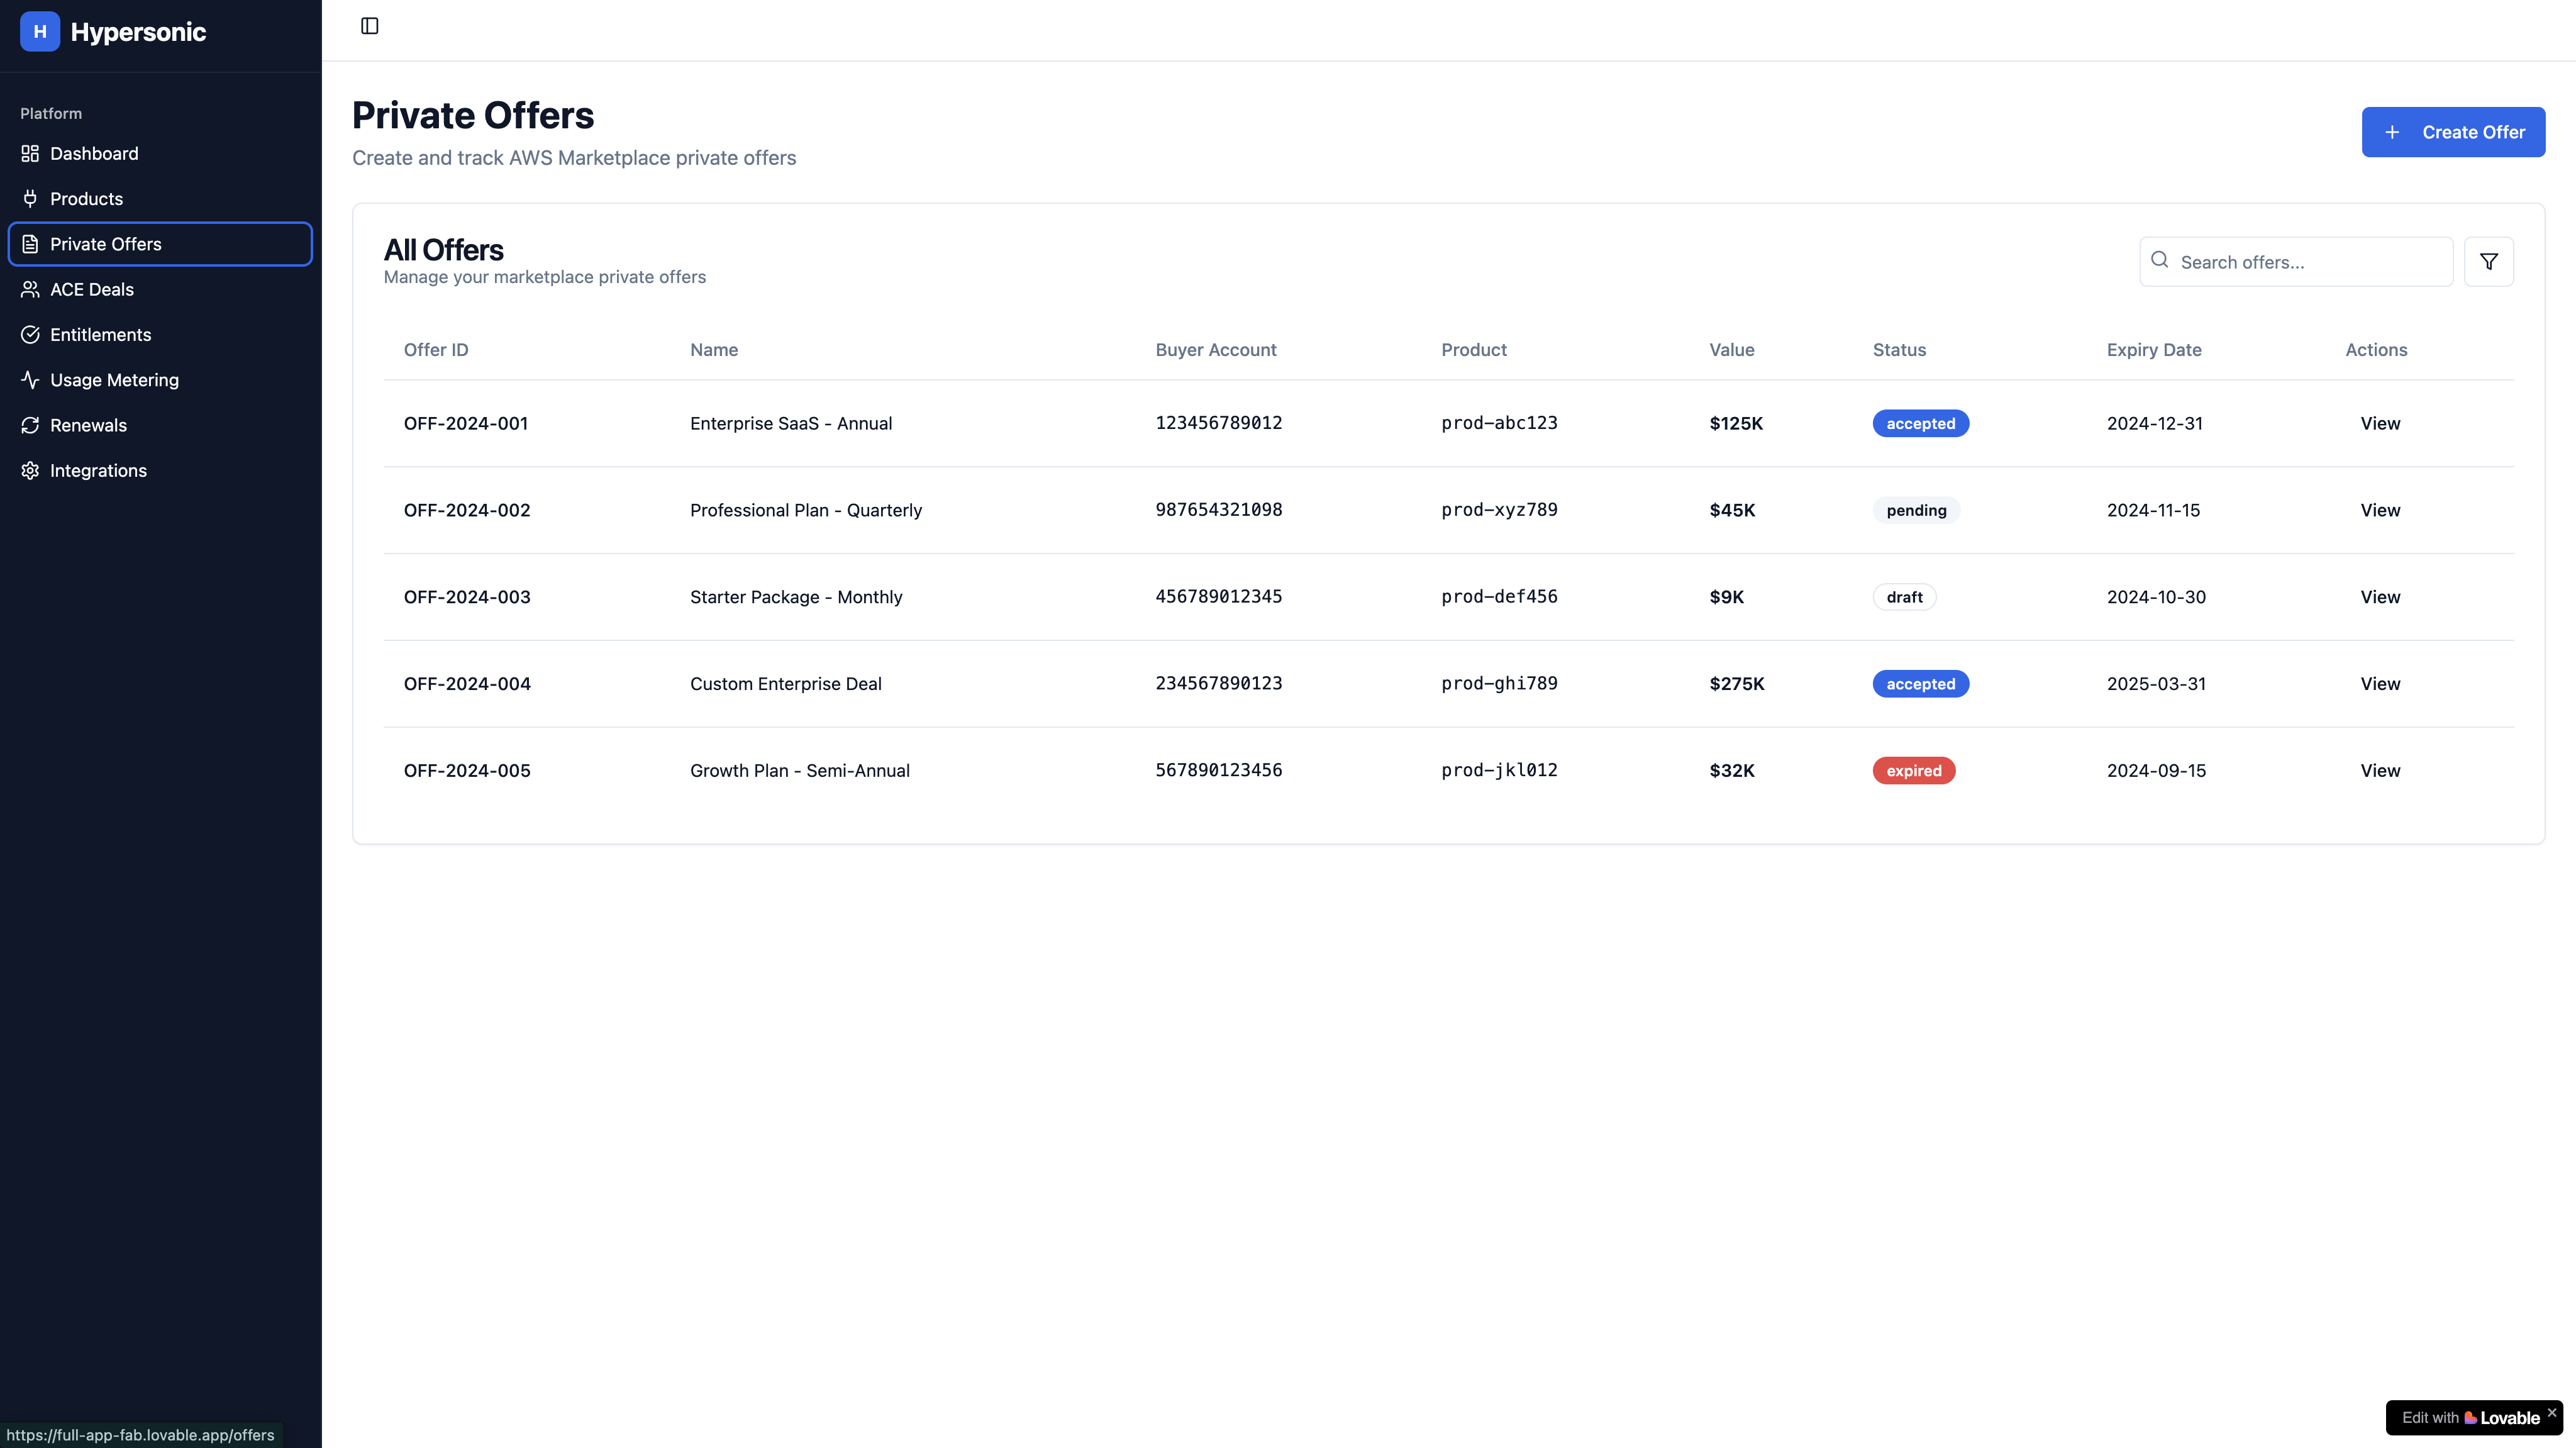Image resolution: width=2576 pixels, height=1448 pixels.
Task: Click the Entitlements checkmark icon
Action: click(x=30, y=335)
